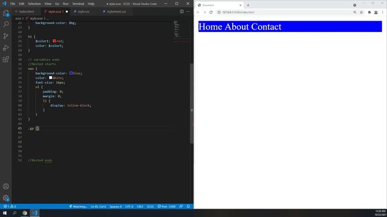Open the Terminal menu
Image resolution: width=387 pixels, height=217 pixels.
tap(78, 4)
